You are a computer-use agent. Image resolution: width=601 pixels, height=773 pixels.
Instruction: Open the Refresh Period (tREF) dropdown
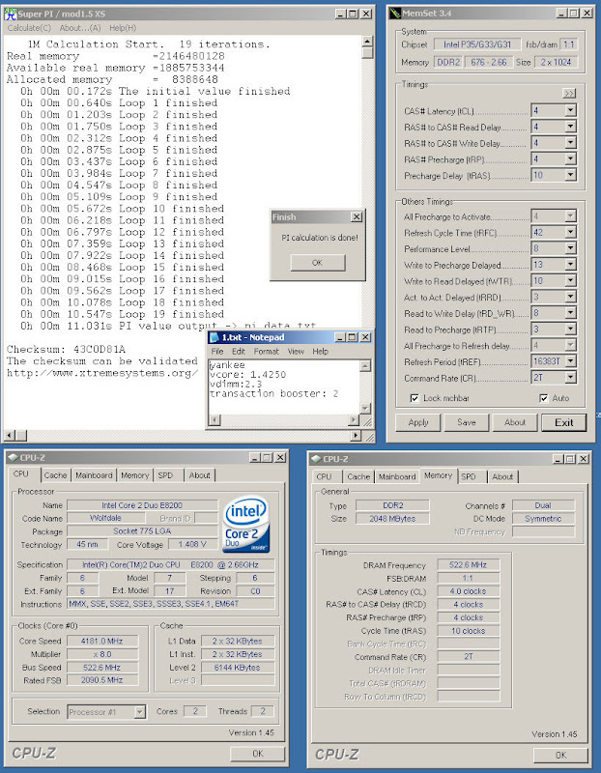tap(570, 361)
